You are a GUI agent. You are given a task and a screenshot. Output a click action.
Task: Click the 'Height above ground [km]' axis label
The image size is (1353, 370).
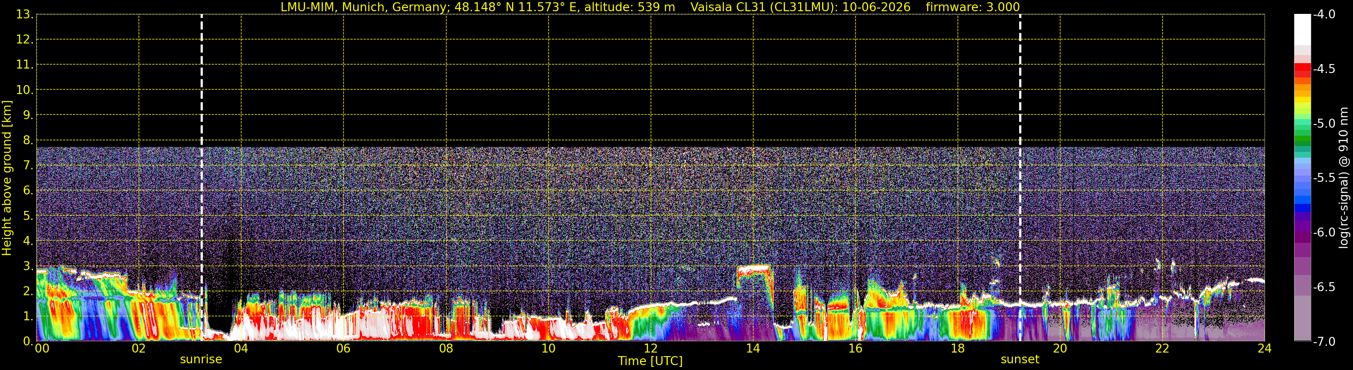[6, 178]
